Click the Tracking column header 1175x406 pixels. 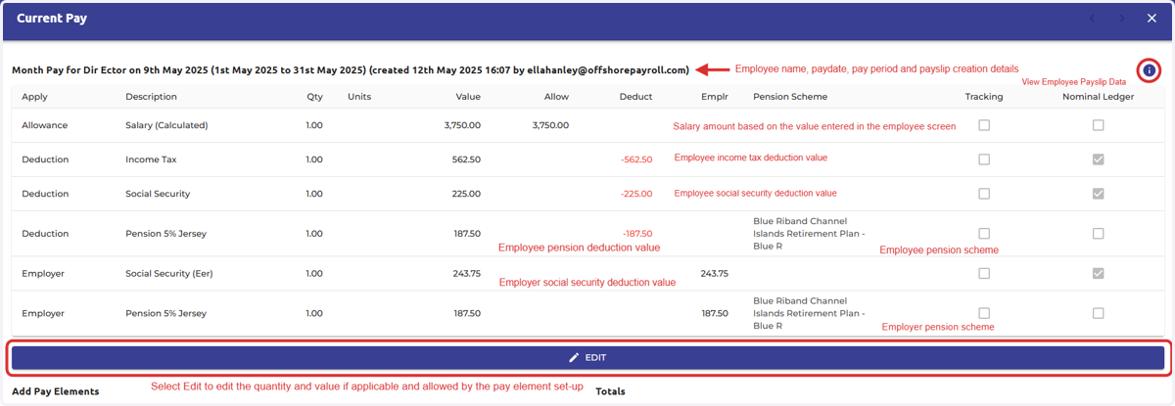tap(984, 97)
